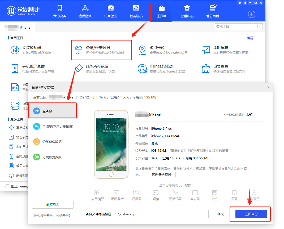This screenshot has height=229, width=284.
Task: Open the 铃声壁纸 tab
Action: point(111,11)
